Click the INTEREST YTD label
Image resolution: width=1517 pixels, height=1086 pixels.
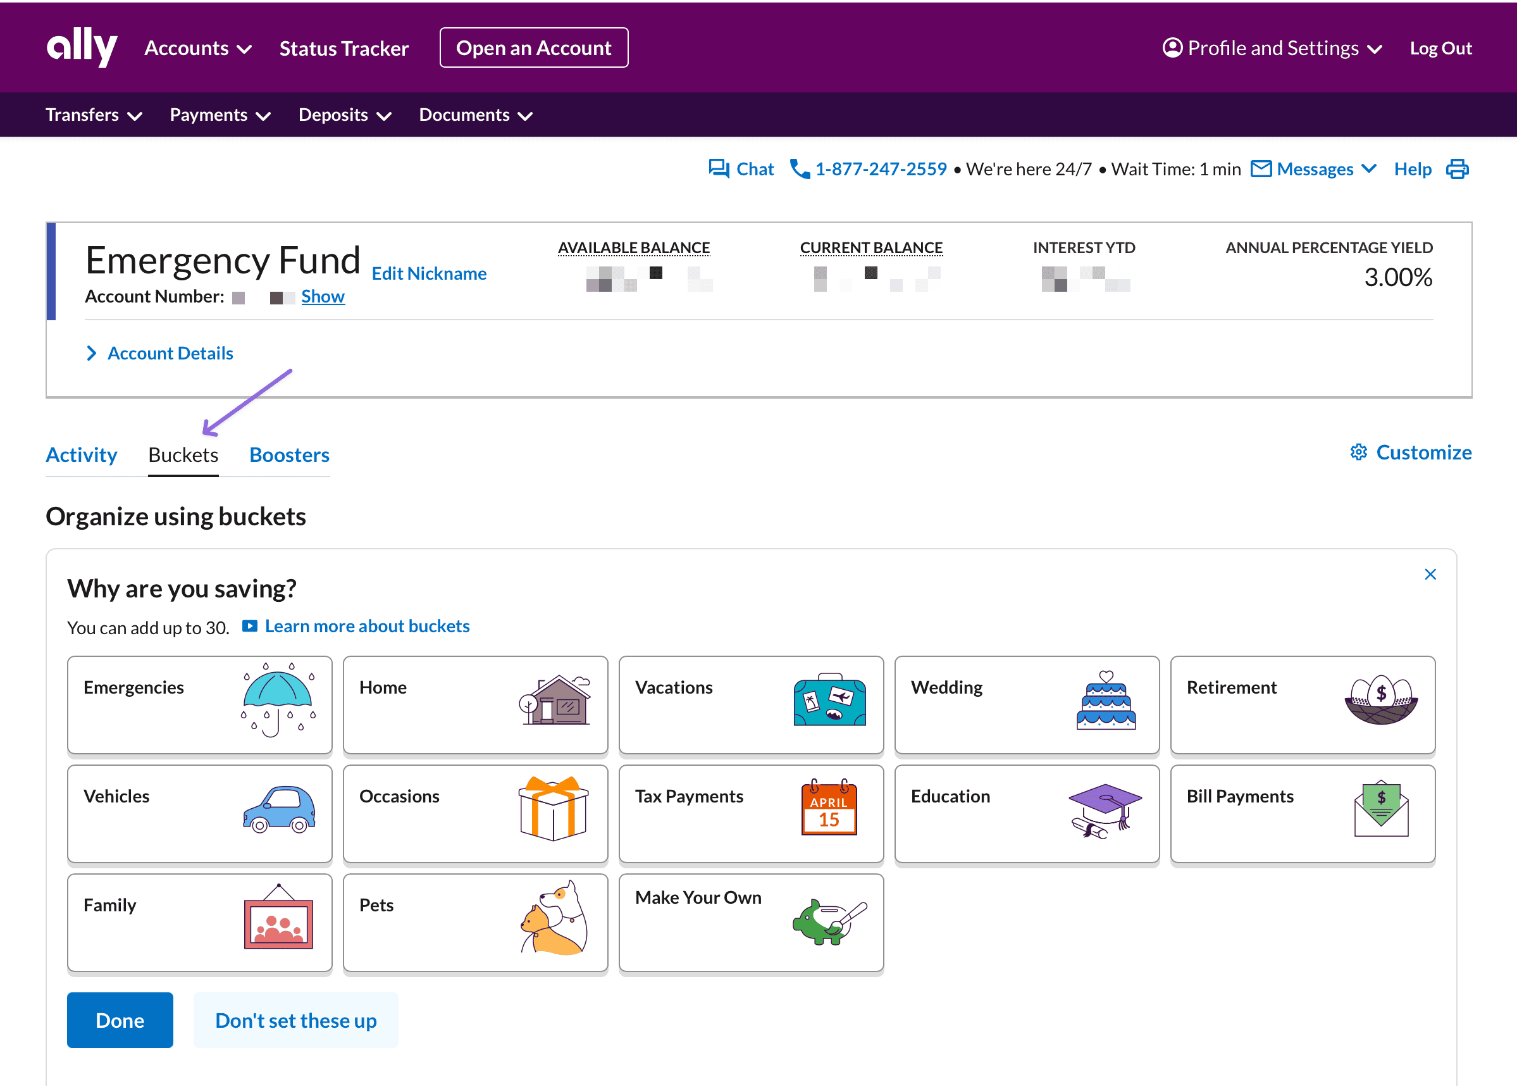pyautogui.click(x=1084, y=248)
